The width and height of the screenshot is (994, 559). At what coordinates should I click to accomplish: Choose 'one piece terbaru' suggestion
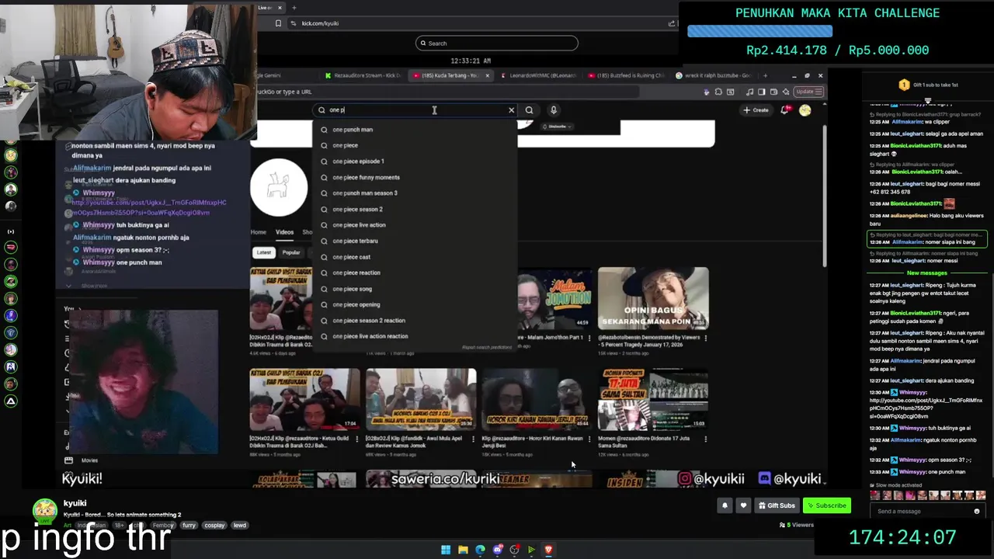pyautogui.click(x=415, y=241)
